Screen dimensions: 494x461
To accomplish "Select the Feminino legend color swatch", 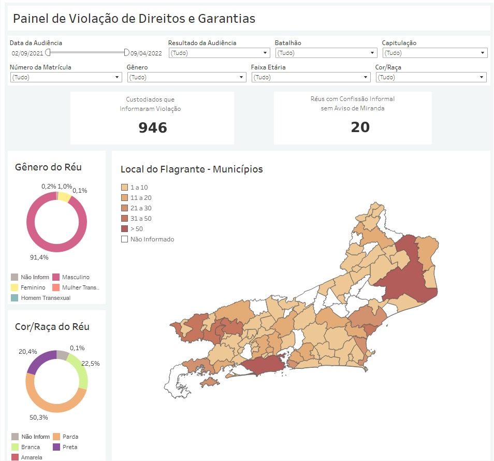I will click(14, 287).
